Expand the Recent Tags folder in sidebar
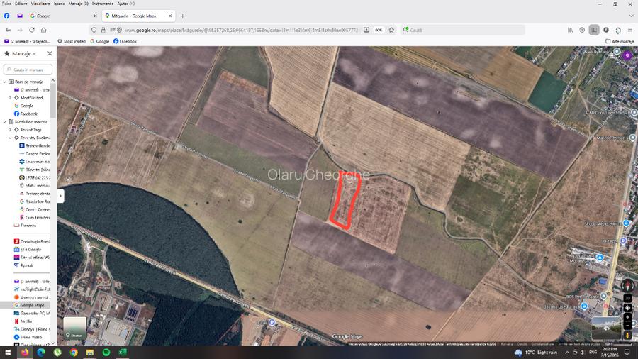This screenshot has width=638, height=359. pyautogui.click(x=10, y=130)
